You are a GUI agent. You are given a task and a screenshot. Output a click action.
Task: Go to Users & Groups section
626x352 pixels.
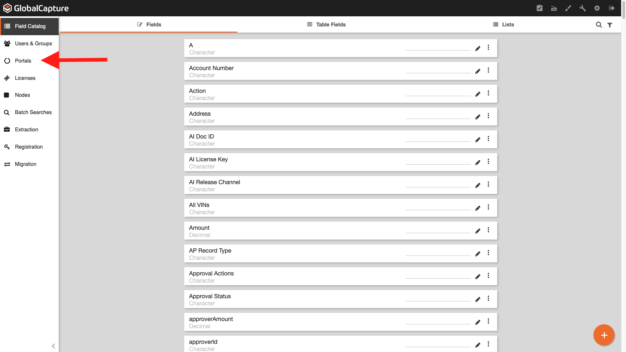[x=33, y=44]
